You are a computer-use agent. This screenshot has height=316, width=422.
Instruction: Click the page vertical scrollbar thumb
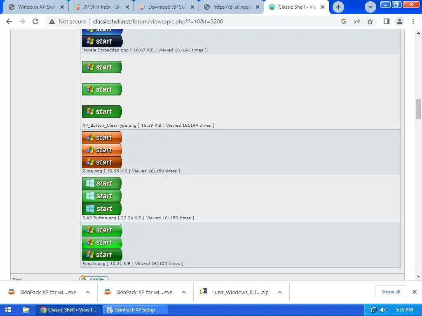[418, 109]
